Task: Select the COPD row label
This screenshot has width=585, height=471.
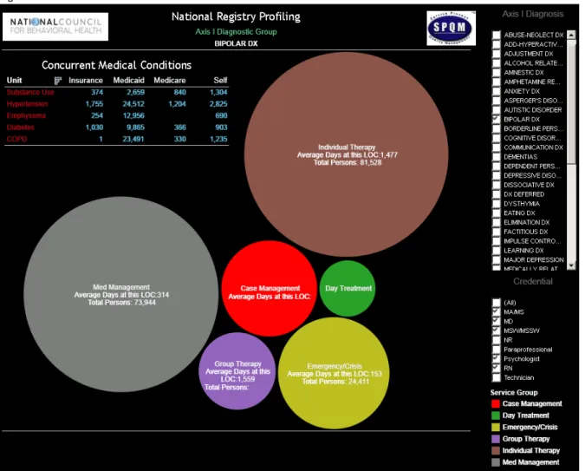Action: pyautogui.click(x=16, y=139)
